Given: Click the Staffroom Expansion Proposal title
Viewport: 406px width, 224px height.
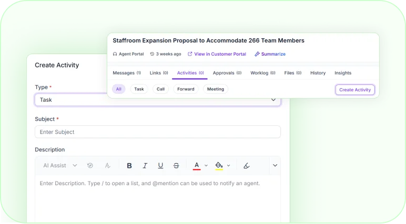Looking at the screenshot, I should (x=208, y=40).
